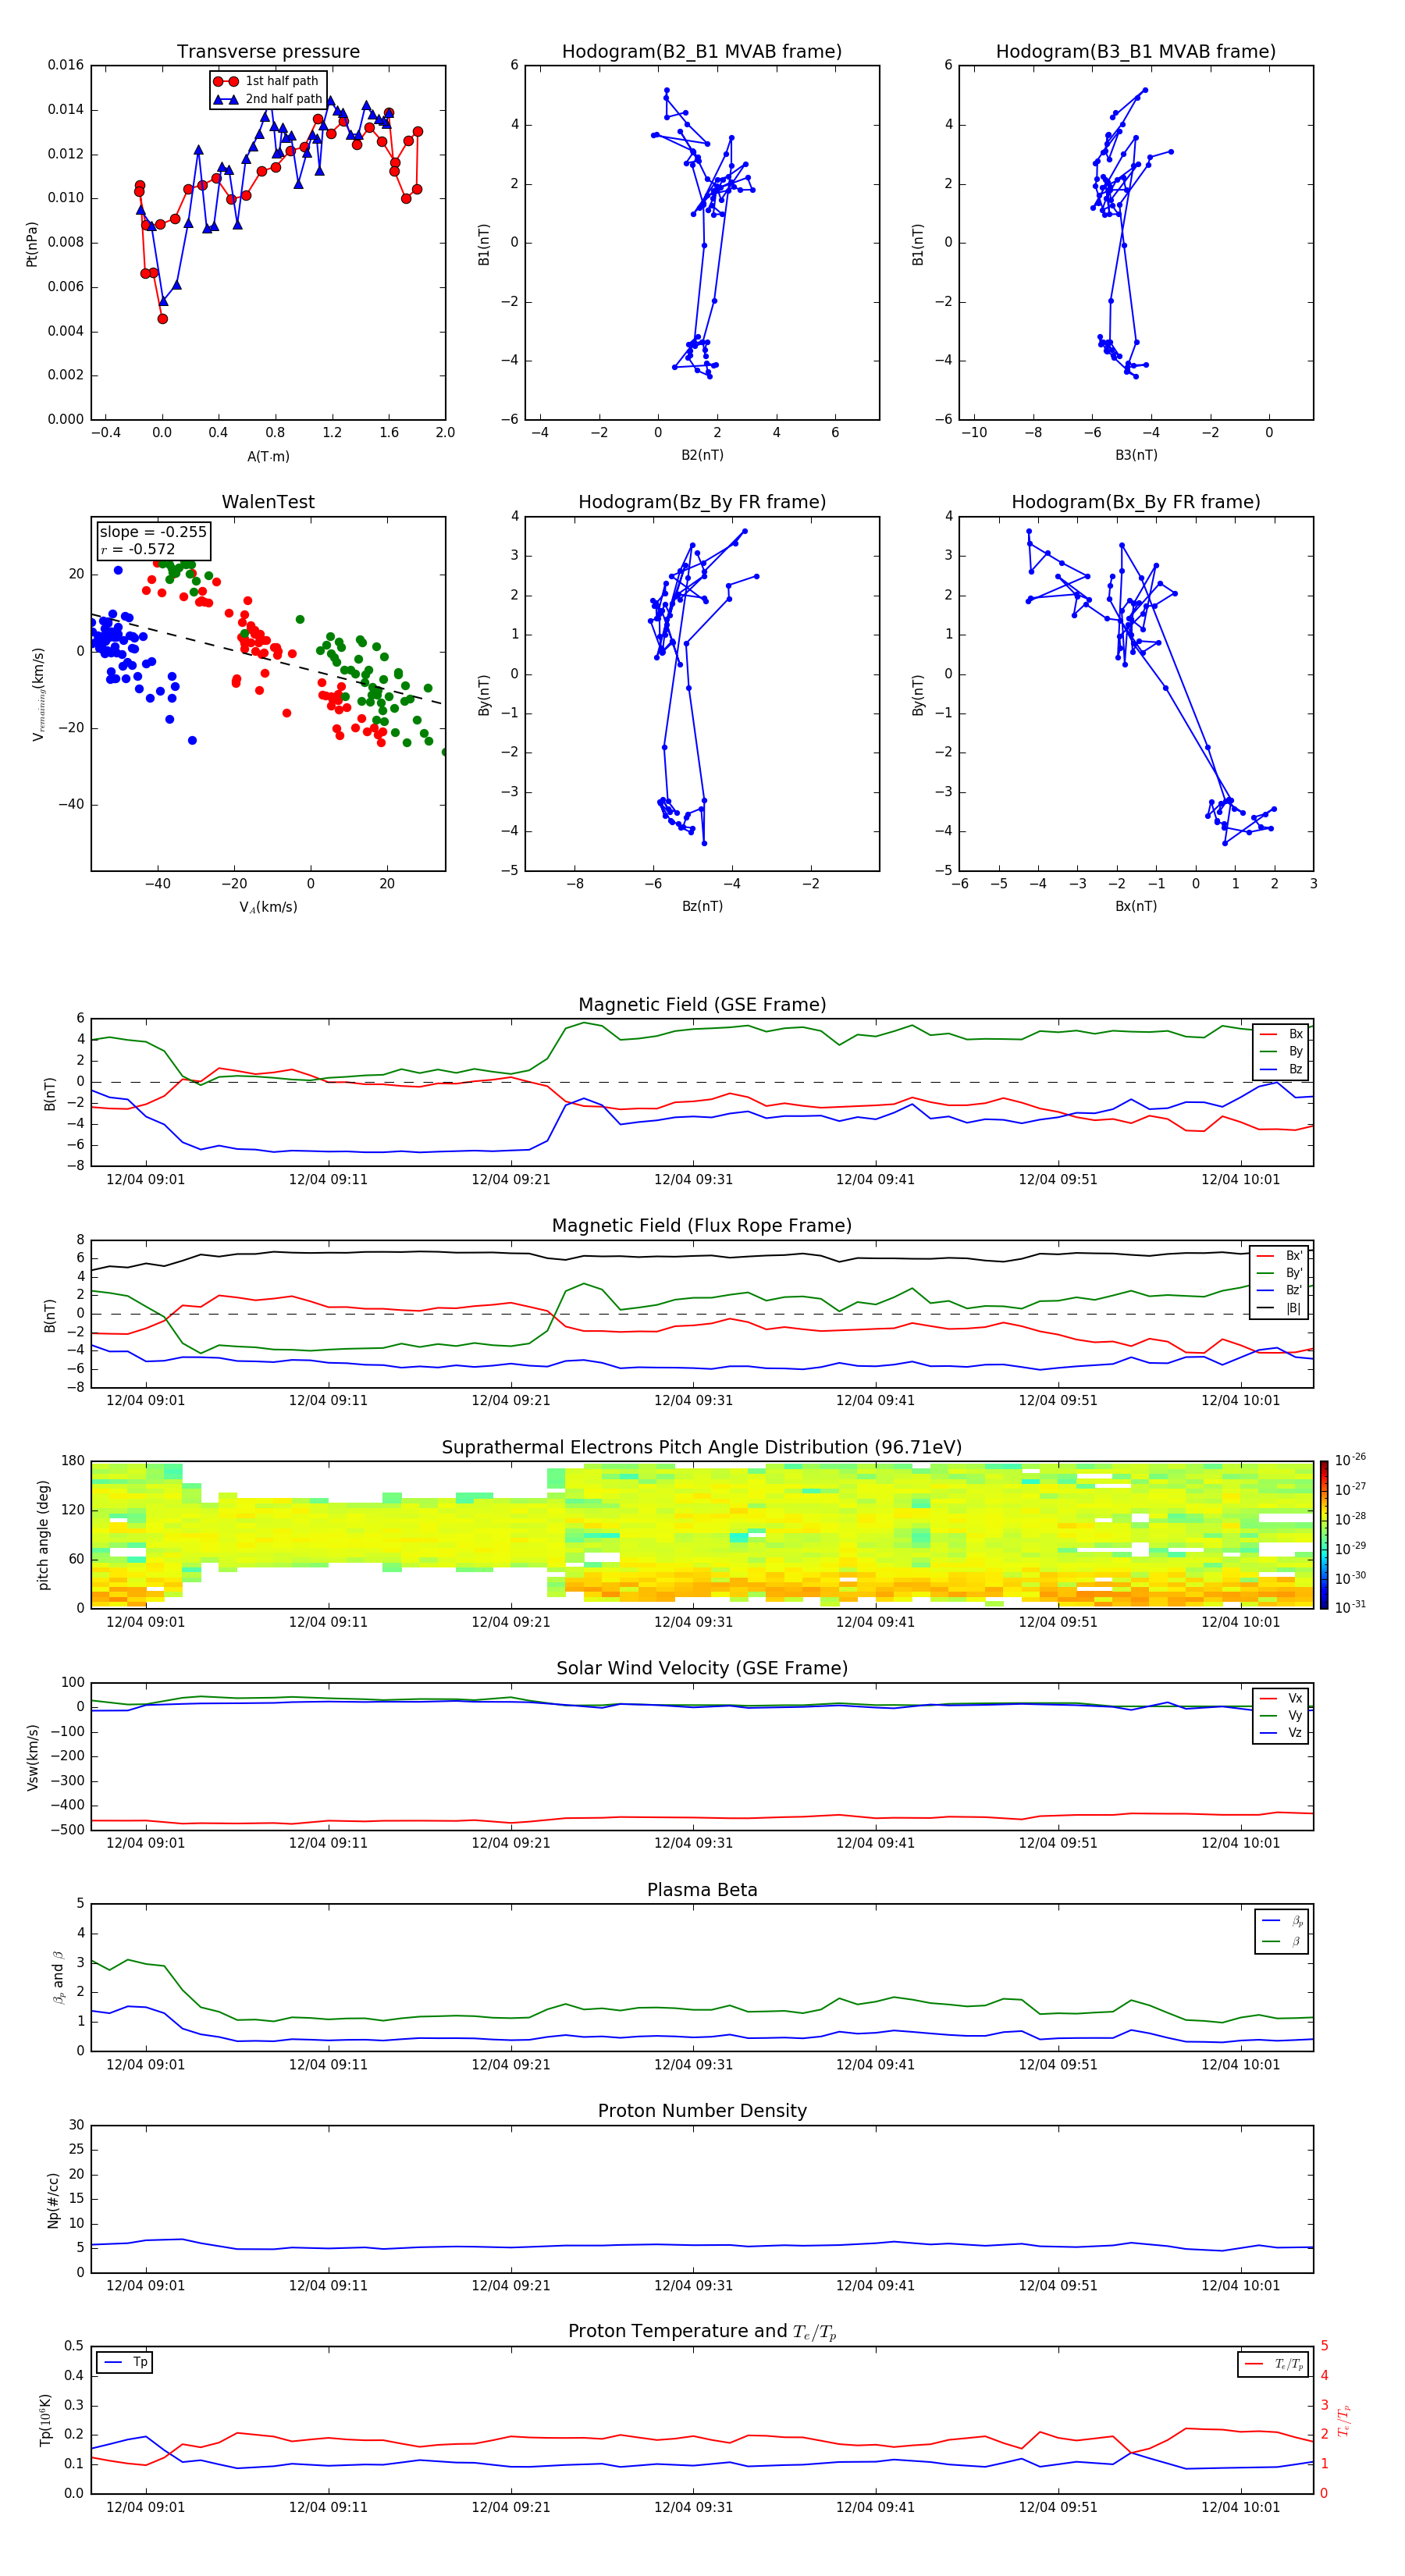Select the "slope = -0.255" annotation
This screenshot has width=1405, height=2576.
point(153,532)
